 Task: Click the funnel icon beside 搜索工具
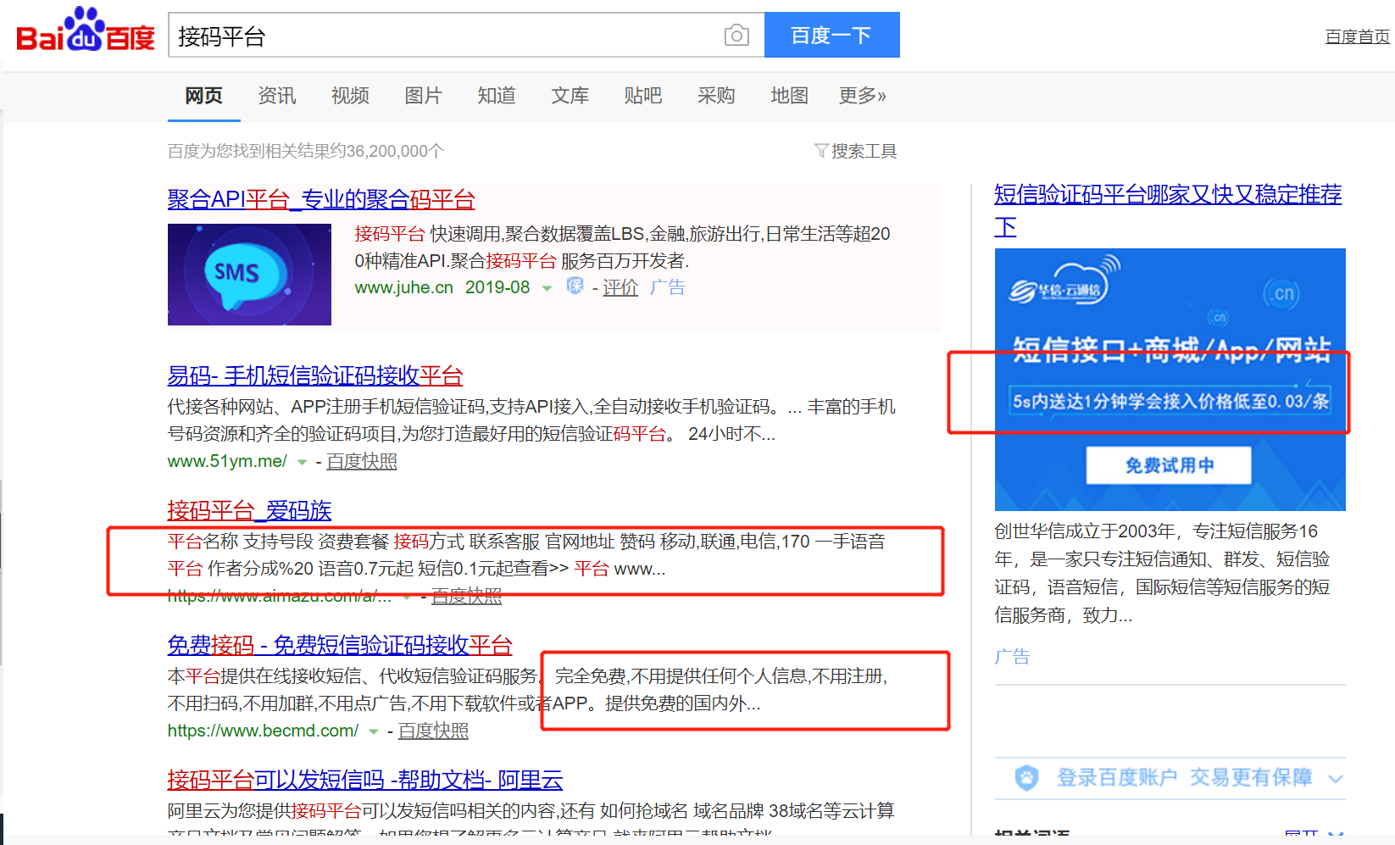[820, 151]
